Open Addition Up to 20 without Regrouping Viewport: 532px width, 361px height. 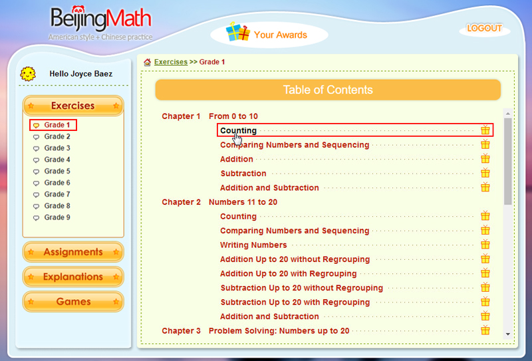pos(295,259)
